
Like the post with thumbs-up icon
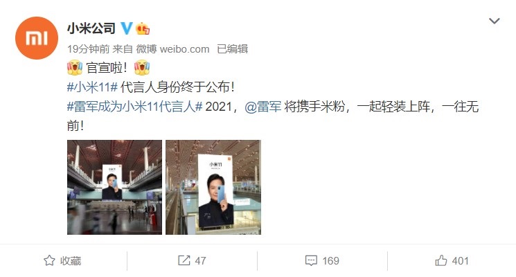click(x=441, y=260)
